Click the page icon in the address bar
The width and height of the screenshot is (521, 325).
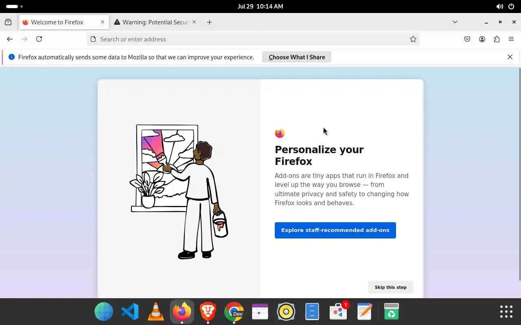point(93,39)
